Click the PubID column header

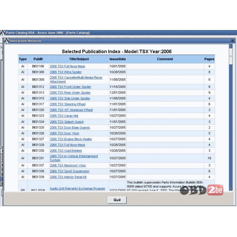click(x=38, y=59)
